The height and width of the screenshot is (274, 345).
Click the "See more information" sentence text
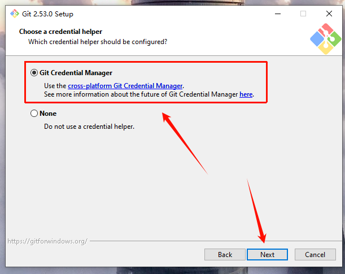pyautogui.click(x=141, y=94)
